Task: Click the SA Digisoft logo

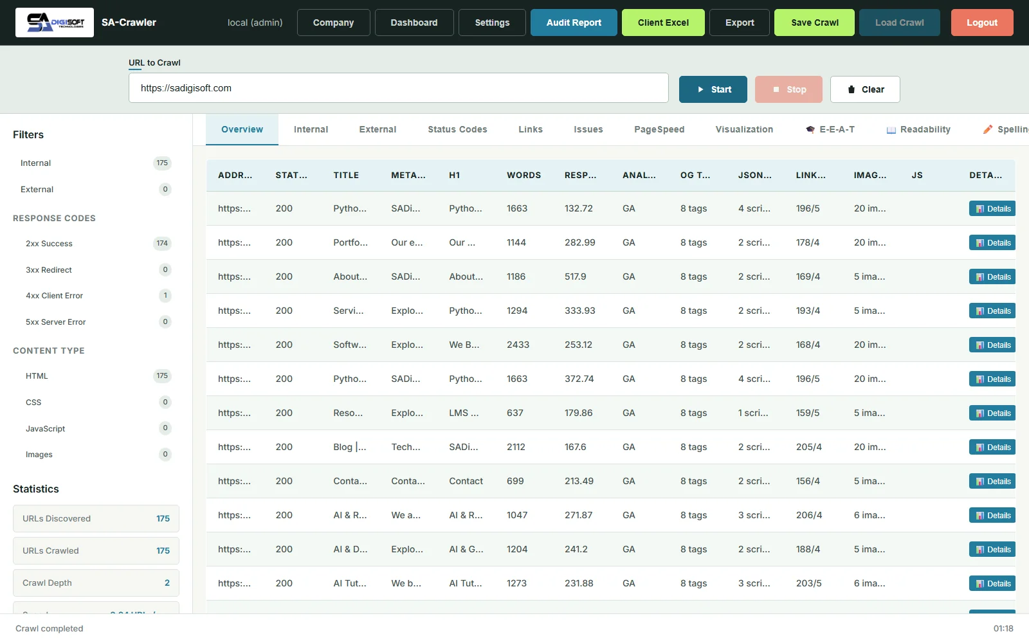Action: (x=55, y=23)
